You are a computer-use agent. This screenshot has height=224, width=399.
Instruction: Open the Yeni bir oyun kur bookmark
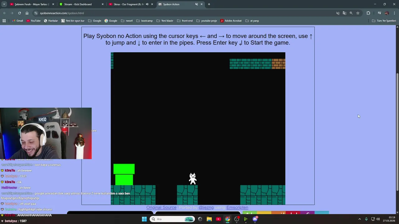[x=73, y=21]
